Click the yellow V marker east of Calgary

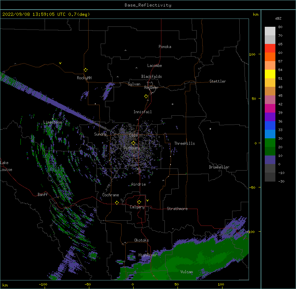(x=147, y=200)
